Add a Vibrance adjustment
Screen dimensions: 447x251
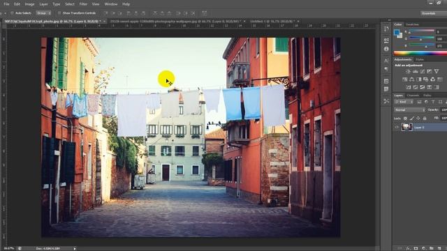click(437, 71)
